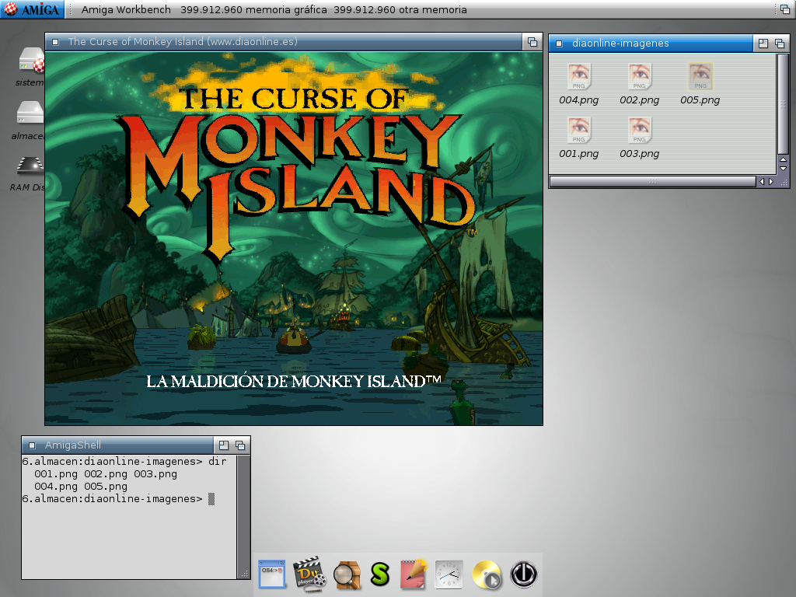Click "001.png 002.png 003.png" shell output line

pyautogui.click(x=106, y=474)
